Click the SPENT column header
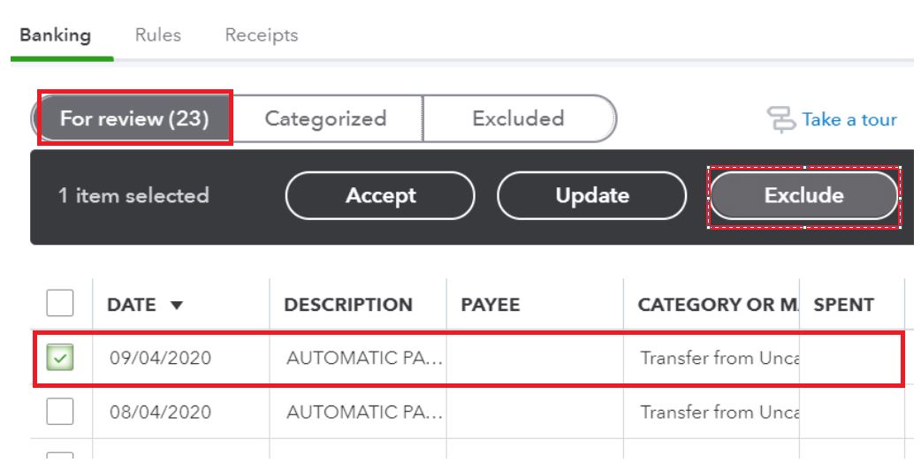The image size is (921, 470). click(x=842, y=306)
